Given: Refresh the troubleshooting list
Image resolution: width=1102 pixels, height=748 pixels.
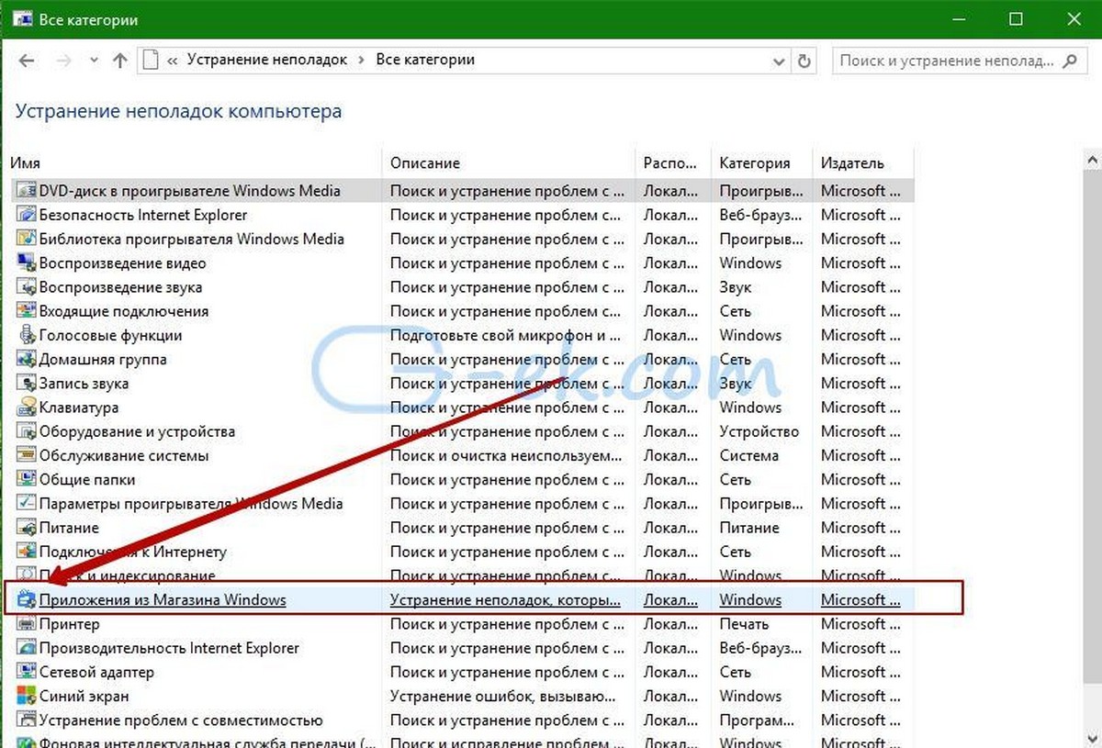Looking at the screenshot, I should (x=804, y=61).
